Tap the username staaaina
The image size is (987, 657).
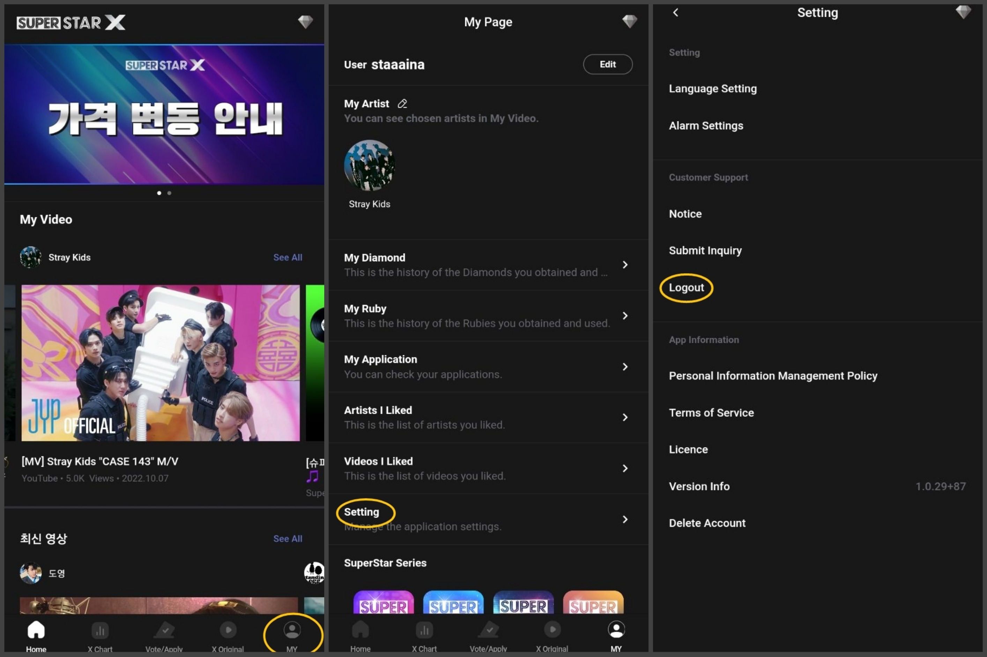(398, 64)
